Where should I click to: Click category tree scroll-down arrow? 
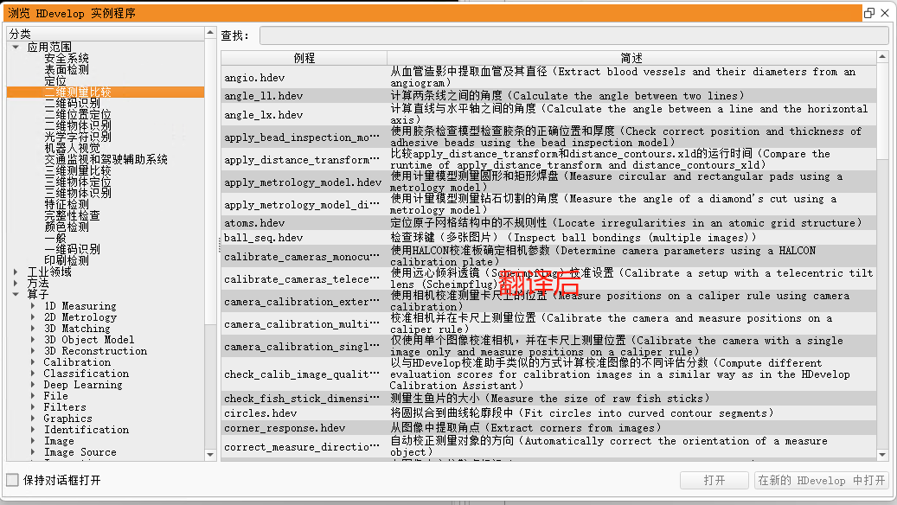pyautogui.click(x=210, y=455)
